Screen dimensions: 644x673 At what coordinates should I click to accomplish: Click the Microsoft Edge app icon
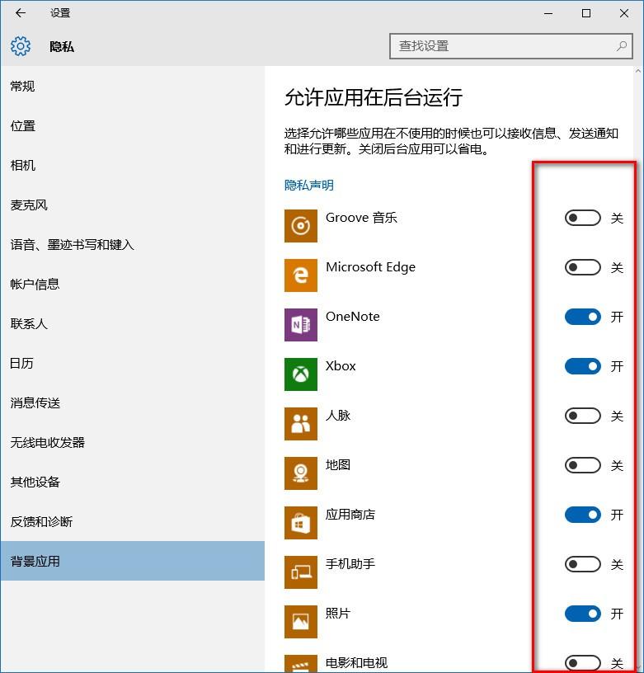[301, 275]
